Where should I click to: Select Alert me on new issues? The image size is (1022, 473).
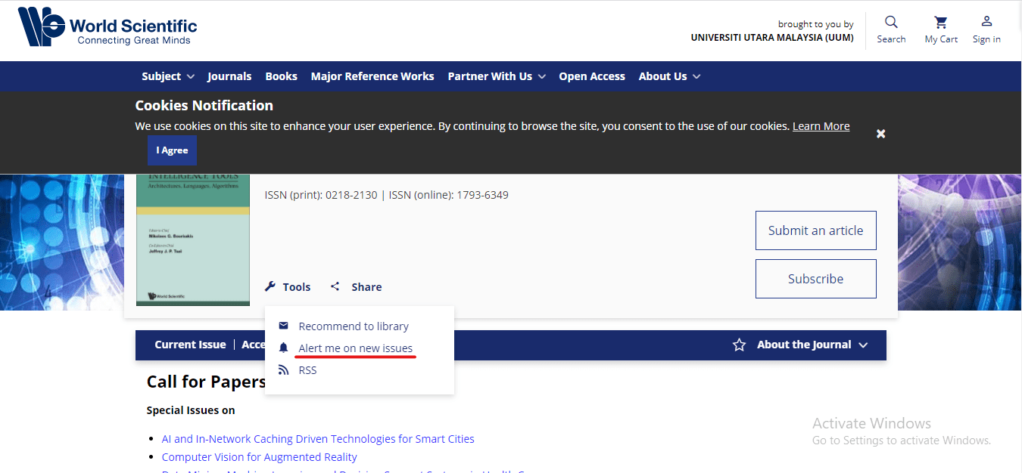click(x=355, y=348)
